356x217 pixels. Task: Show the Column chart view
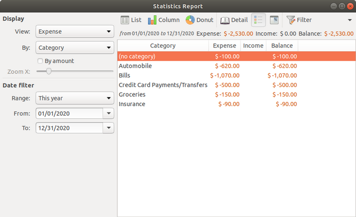coord(163,20)
